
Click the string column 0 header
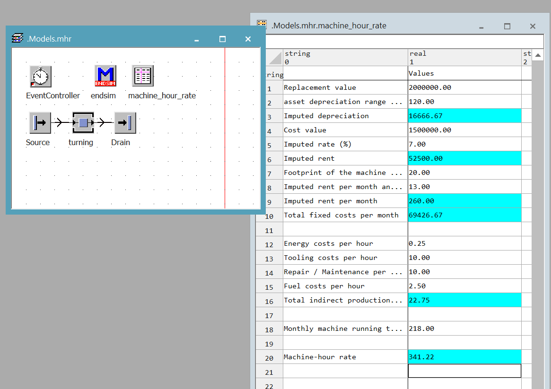(x=345, y=57)
